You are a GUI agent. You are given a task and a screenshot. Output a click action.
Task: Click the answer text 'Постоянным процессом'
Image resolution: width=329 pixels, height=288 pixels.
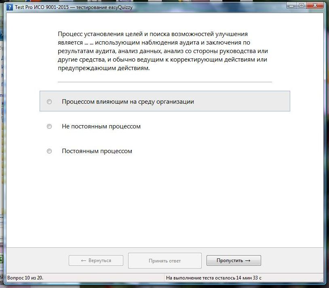97,151
